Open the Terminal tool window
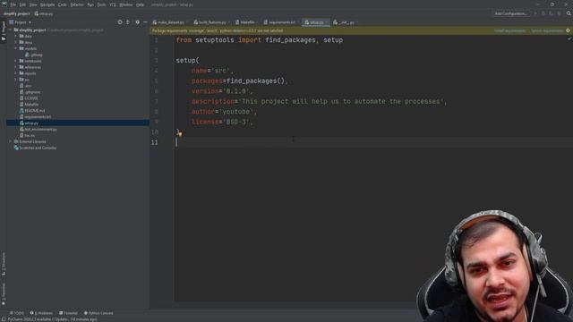The image size is (573, 322). (x=68, y=313)
